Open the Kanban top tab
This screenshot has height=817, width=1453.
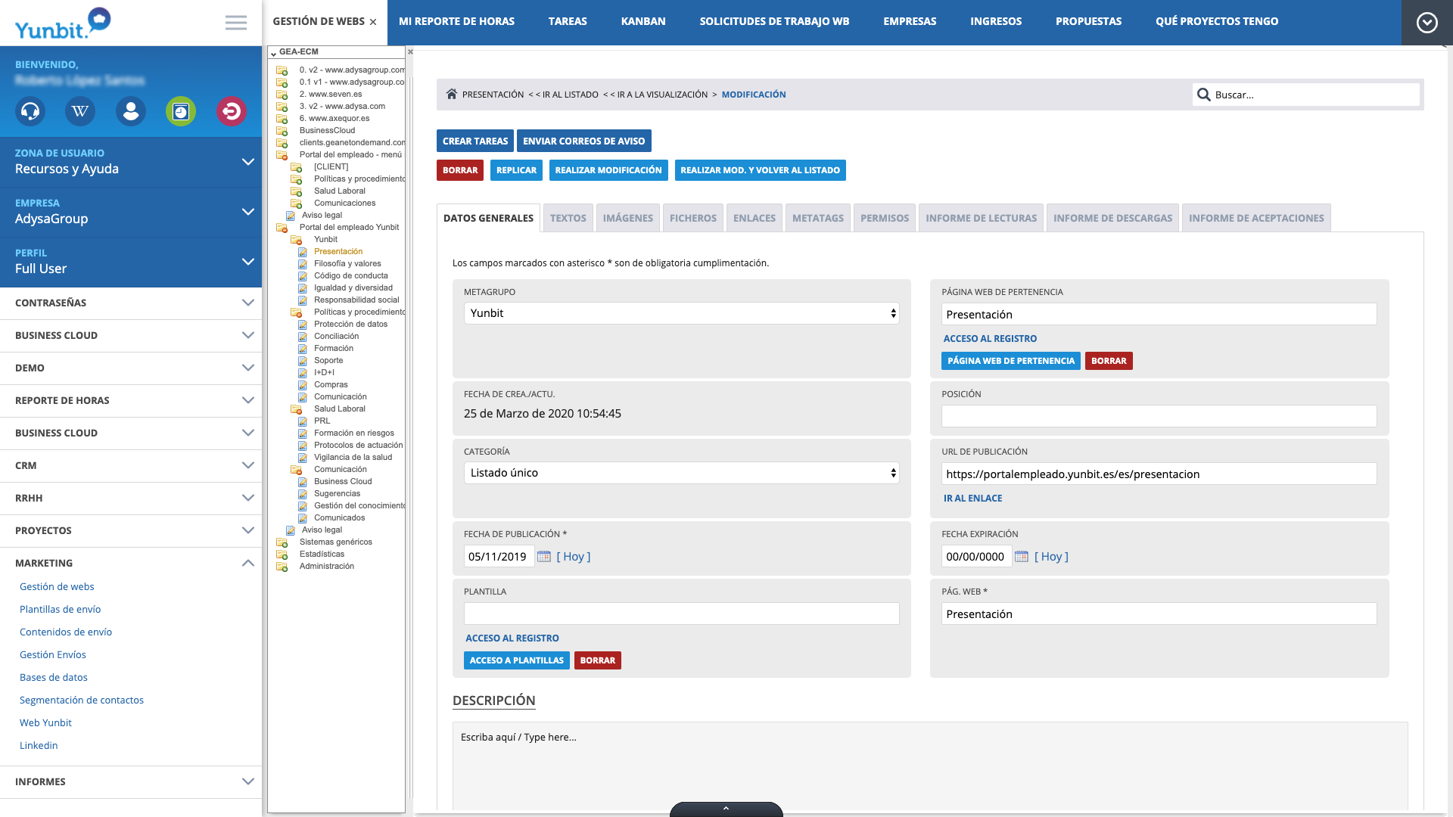click(643, 21)
